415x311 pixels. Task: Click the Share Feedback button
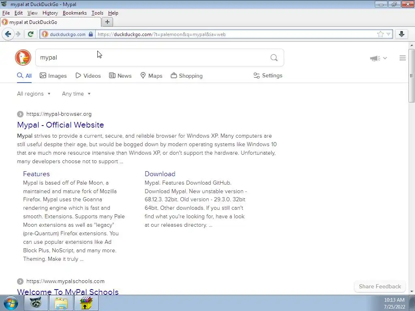pos(380,286)
